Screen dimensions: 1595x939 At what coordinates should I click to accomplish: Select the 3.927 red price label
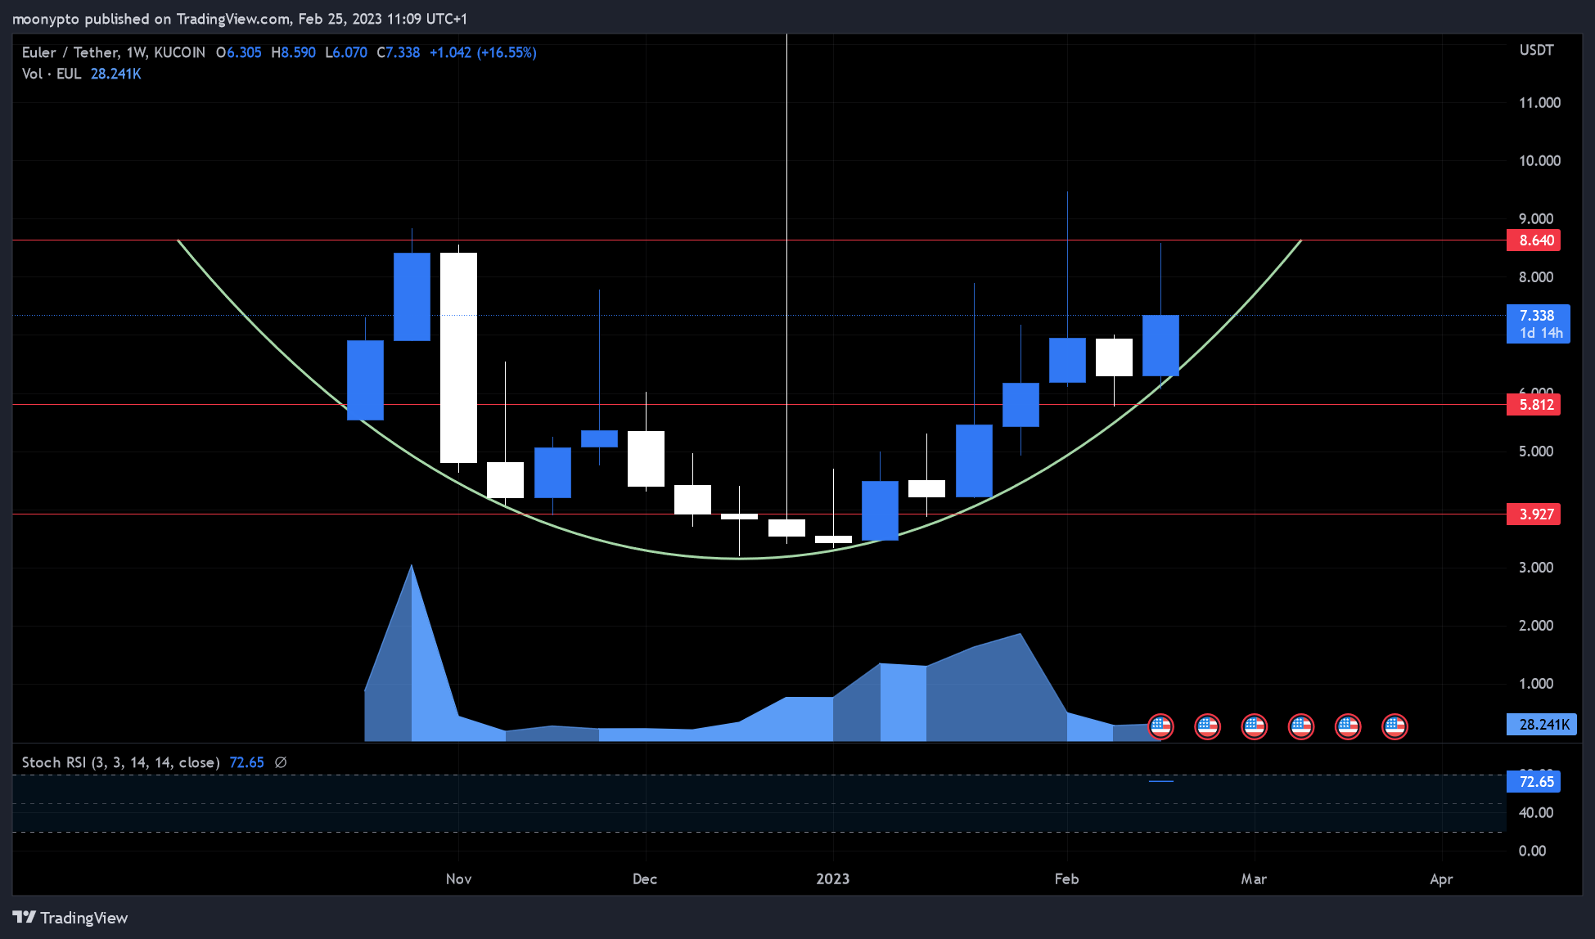pos(1534,514)
